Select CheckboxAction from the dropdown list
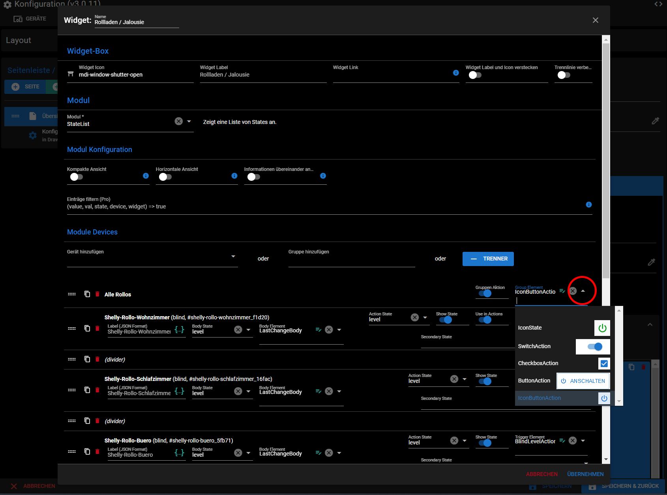 [564, 363]
